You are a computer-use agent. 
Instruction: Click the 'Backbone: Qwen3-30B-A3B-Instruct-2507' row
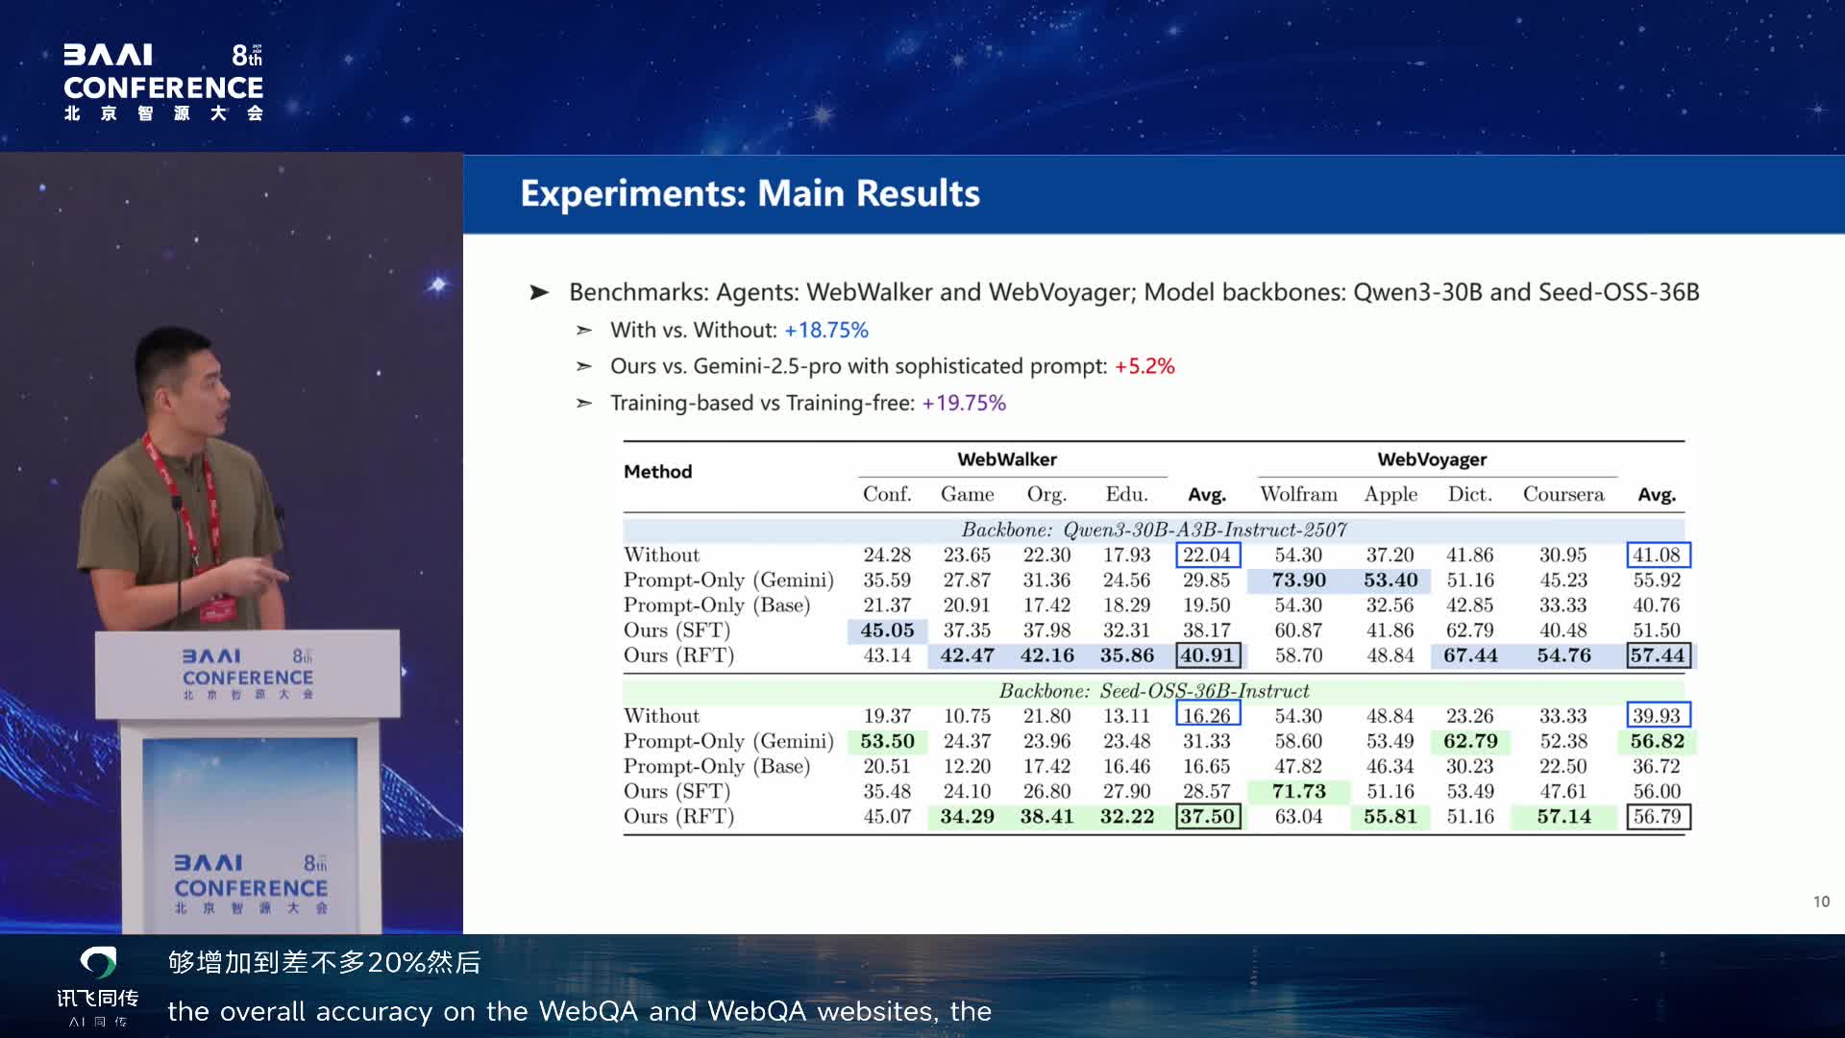[x=1153, y=530]
